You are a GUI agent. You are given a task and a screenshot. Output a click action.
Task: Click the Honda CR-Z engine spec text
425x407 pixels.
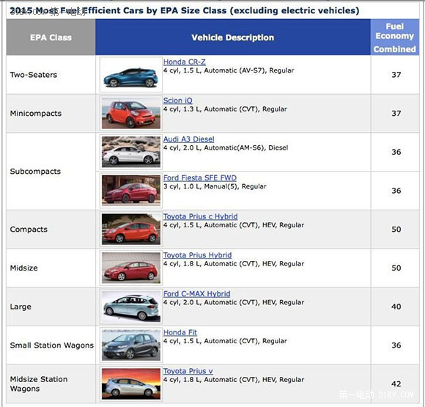pos(229,70)
